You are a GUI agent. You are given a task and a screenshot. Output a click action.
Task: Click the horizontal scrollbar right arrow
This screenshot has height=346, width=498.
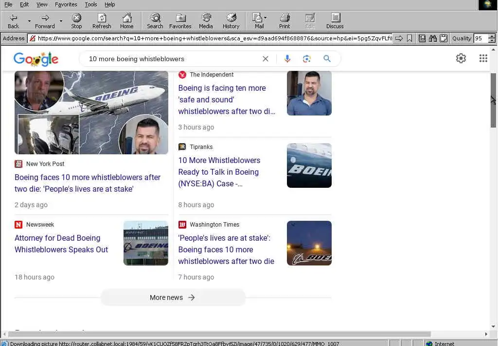tap(486, 334)
